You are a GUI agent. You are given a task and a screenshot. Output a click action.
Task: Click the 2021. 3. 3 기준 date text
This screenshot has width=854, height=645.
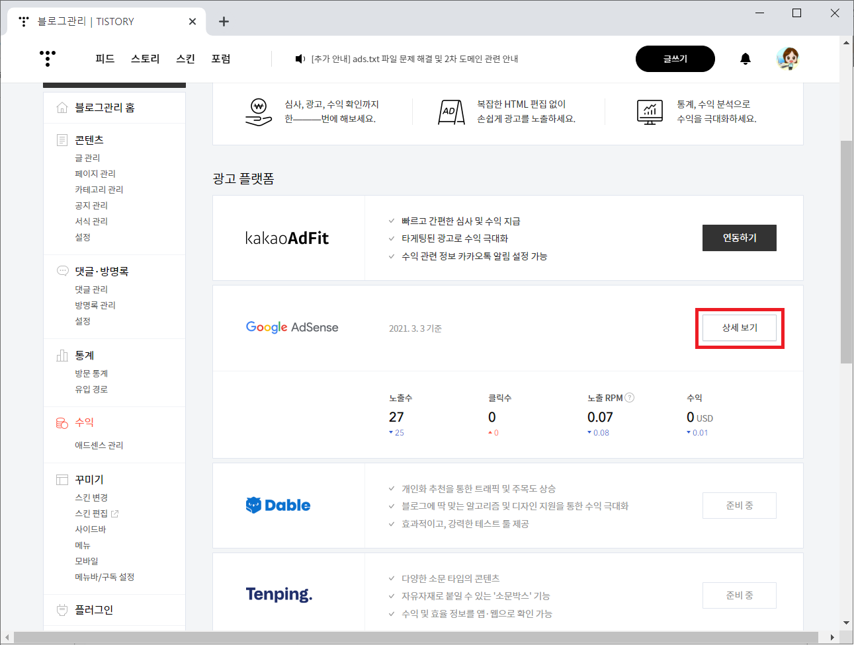tap(415, 328)
